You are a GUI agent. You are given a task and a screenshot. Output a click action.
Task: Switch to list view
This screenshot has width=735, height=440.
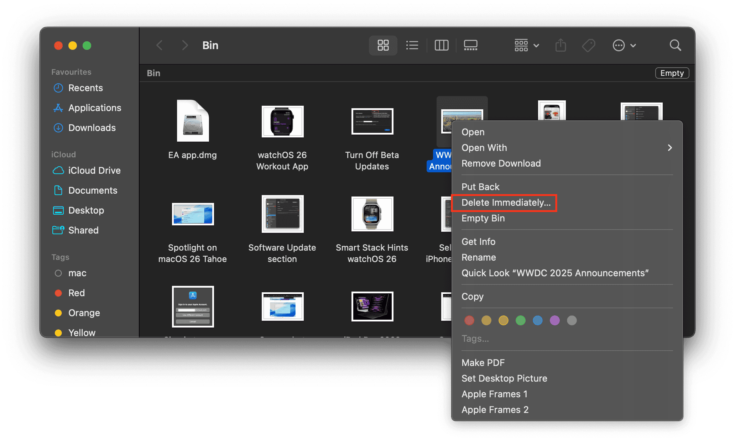pos(412,45)
